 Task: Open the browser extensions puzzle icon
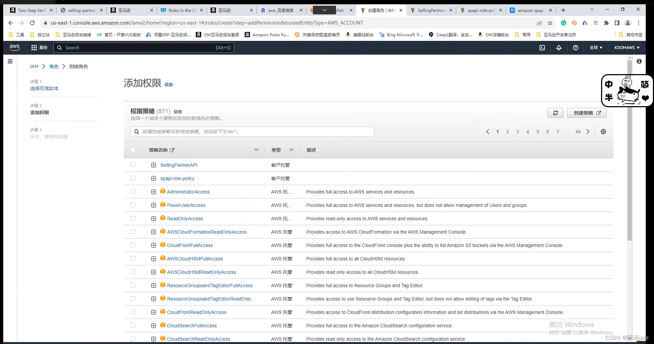[606, 23]
